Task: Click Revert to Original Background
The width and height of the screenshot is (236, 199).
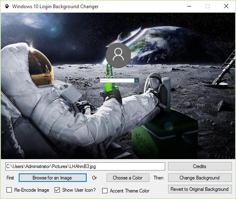Action: (200, 189)
